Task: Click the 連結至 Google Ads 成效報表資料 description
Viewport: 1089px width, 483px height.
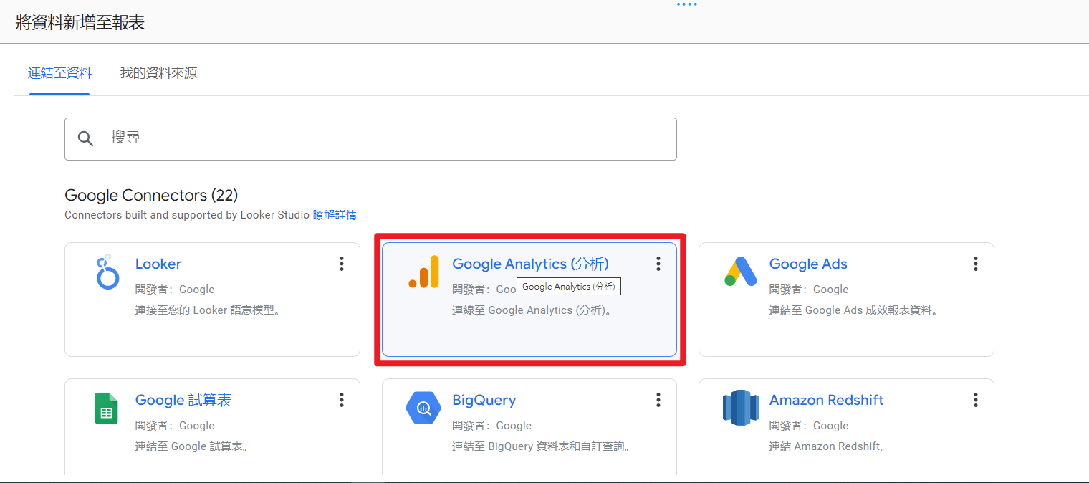Action: [x=854, y=310]
